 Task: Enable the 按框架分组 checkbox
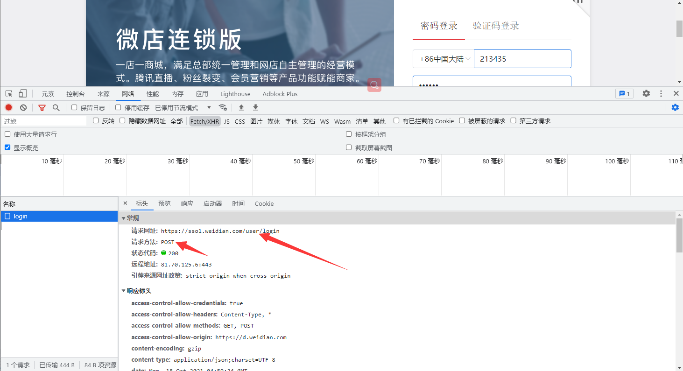(x=349, y=134)
